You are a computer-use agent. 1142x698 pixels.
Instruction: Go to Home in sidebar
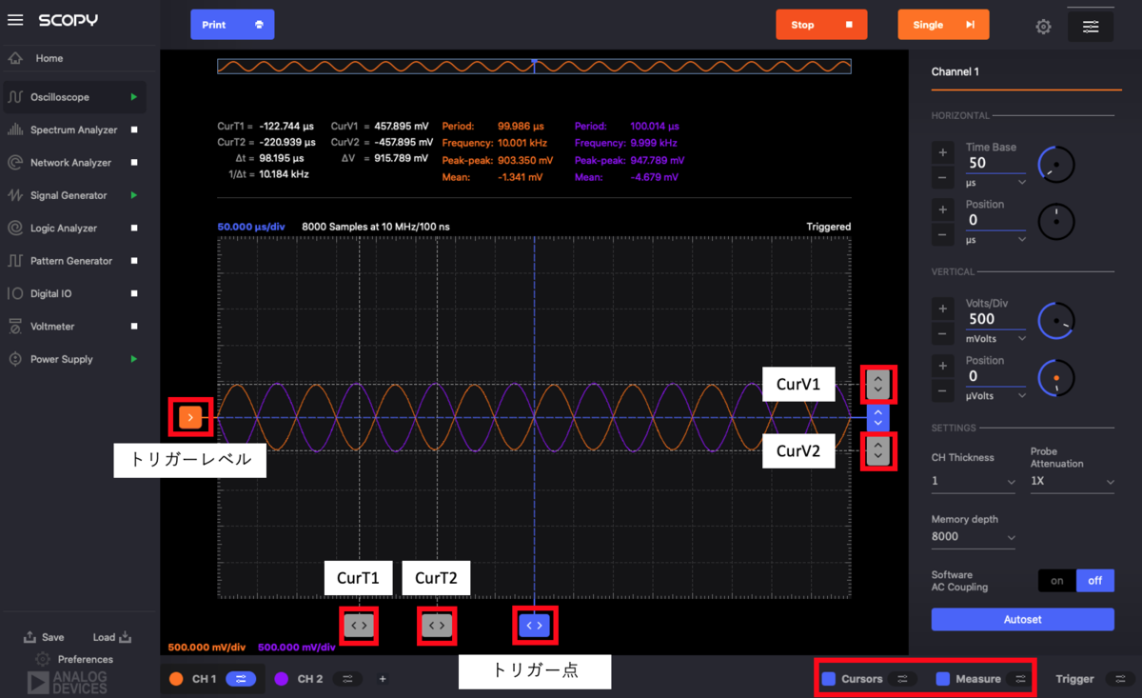(x=49, y=58)
